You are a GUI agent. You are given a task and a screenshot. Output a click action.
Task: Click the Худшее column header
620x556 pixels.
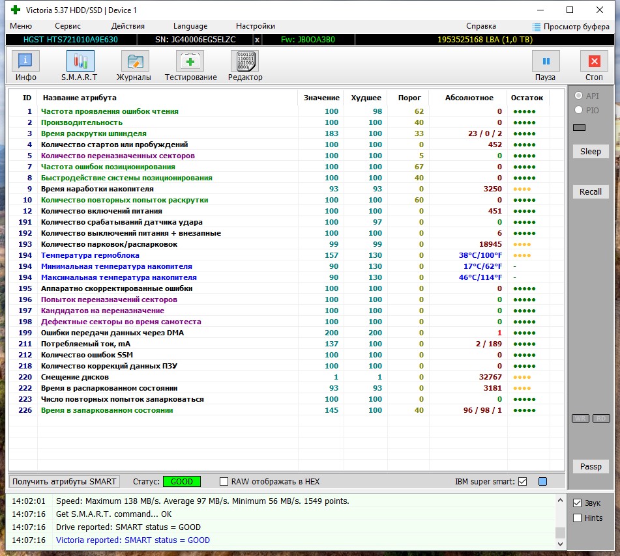(366, 98)
